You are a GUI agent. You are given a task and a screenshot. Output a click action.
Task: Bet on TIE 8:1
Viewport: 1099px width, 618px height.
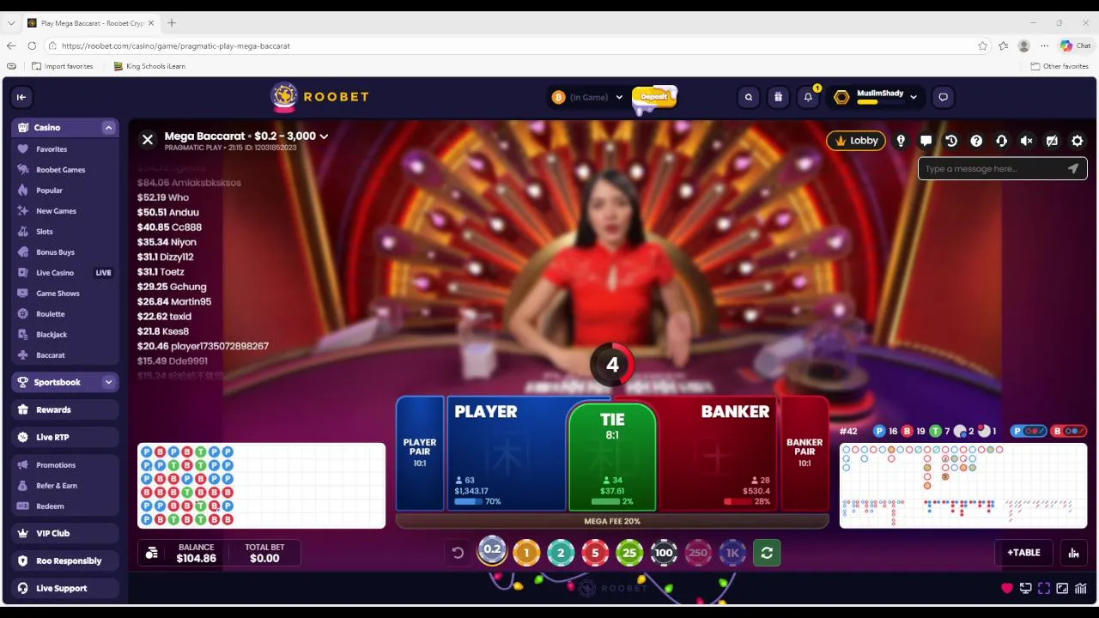612,459
